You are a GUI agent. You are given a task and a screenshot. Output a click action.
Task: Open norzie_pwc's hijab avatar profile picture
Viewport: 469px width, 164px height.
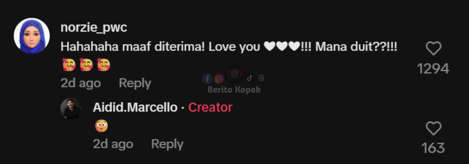point(32,36)
